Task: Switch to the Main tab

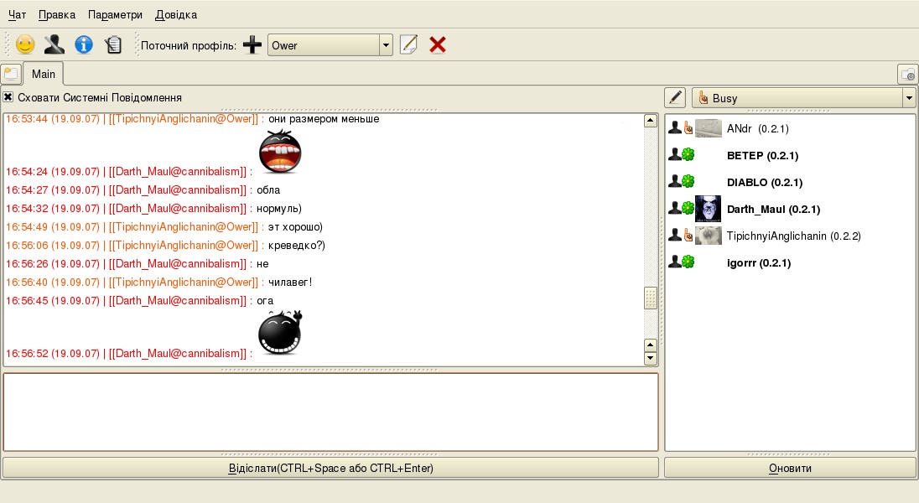Action: [x=44, y=74]
